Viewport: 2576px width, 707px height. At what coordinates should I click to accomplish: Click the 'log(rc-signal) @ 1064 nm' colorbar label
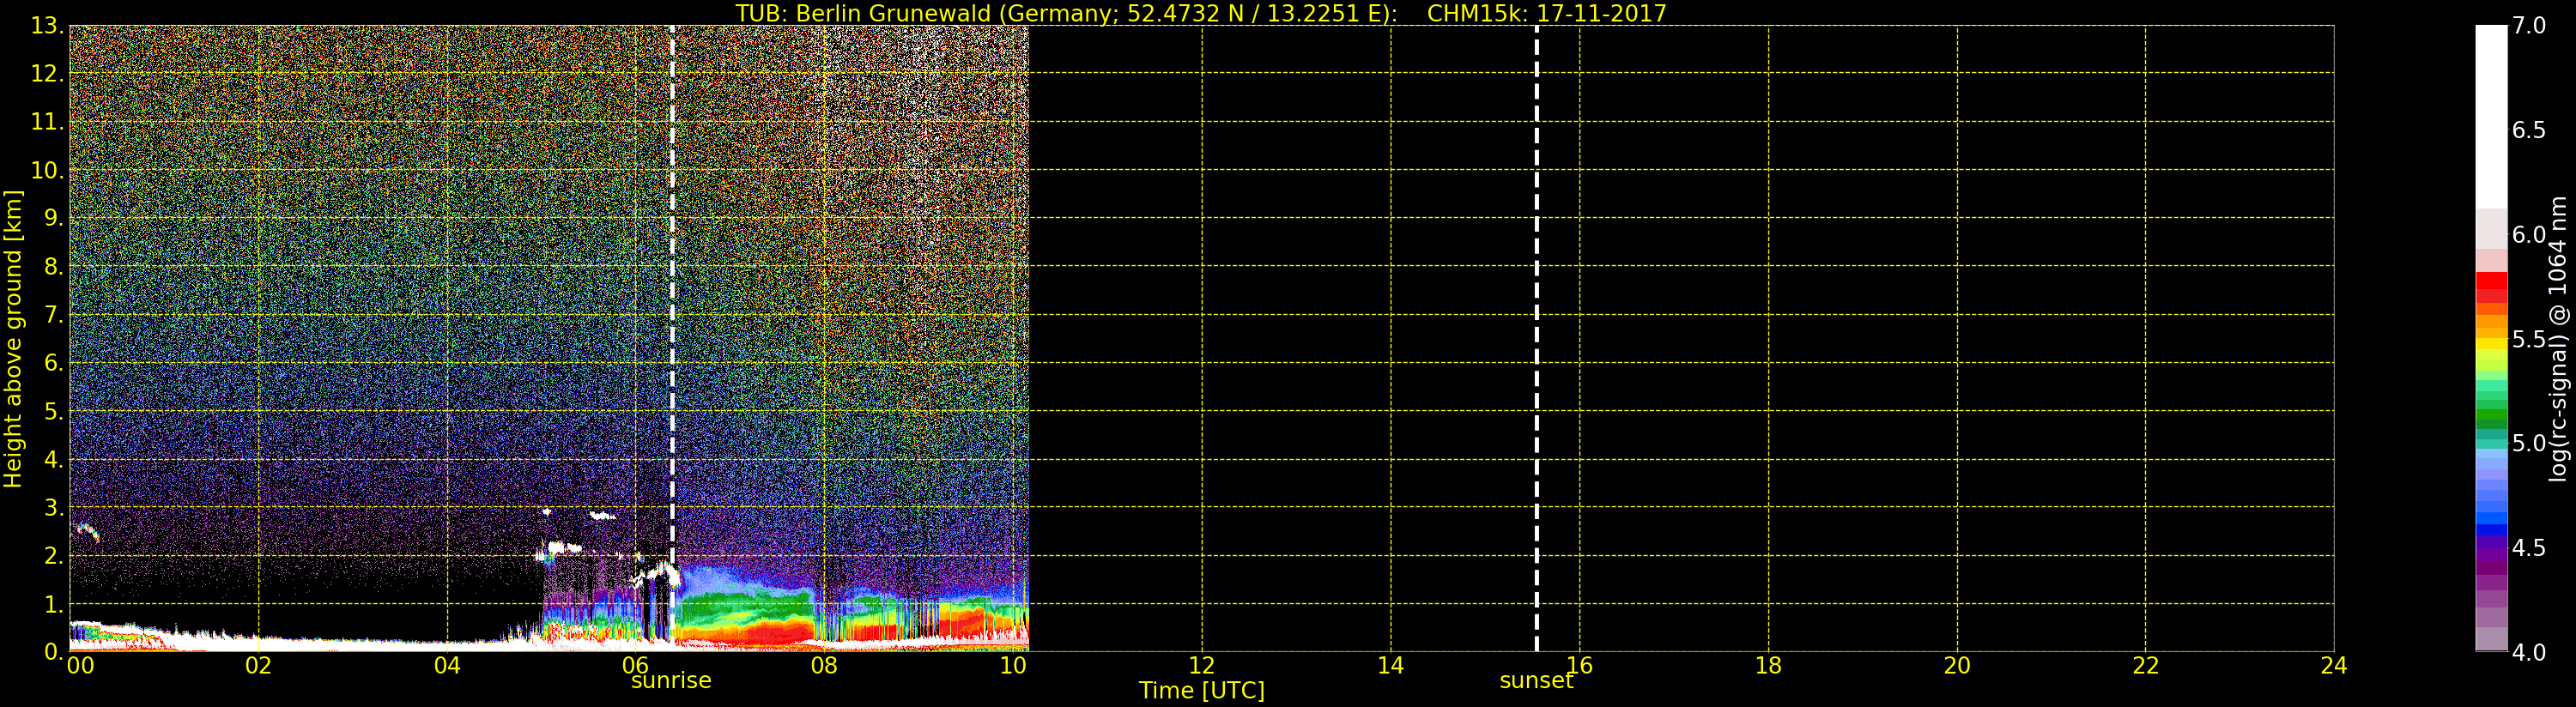tap(2558, 339)
